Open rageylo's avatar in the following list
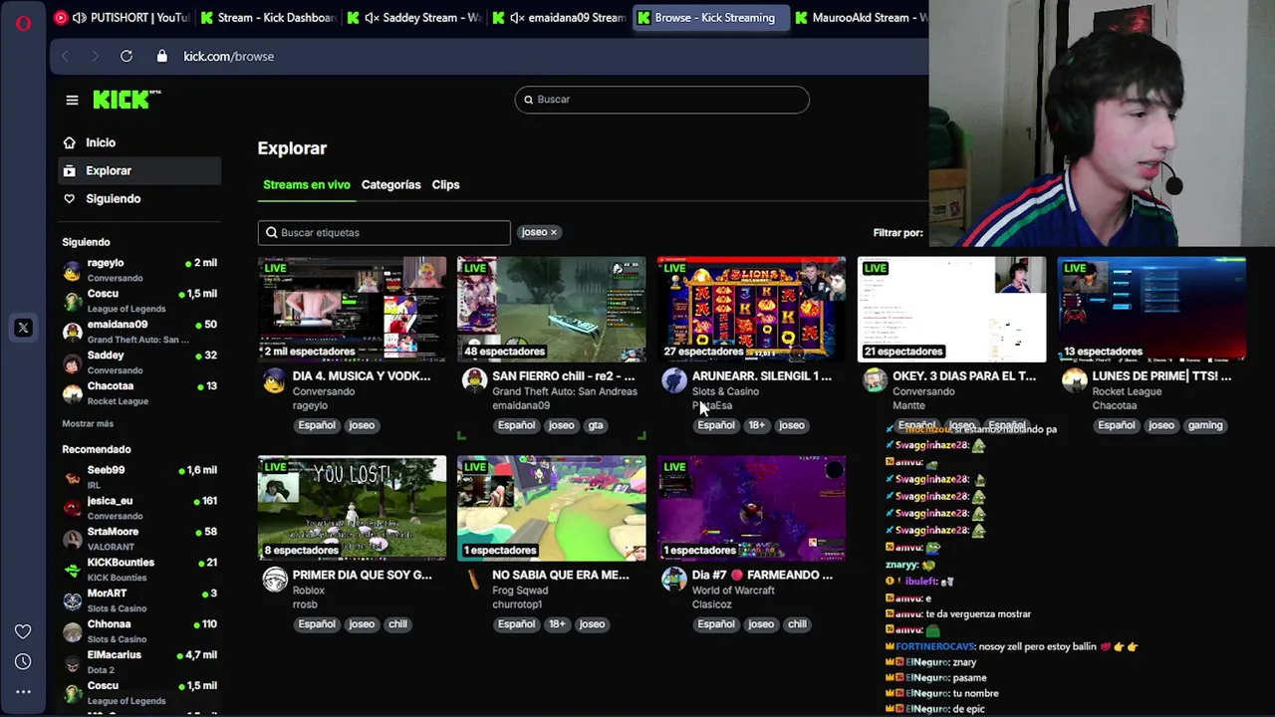The image size is (1275, 717). pyautogui.click(x=72, y=270)
